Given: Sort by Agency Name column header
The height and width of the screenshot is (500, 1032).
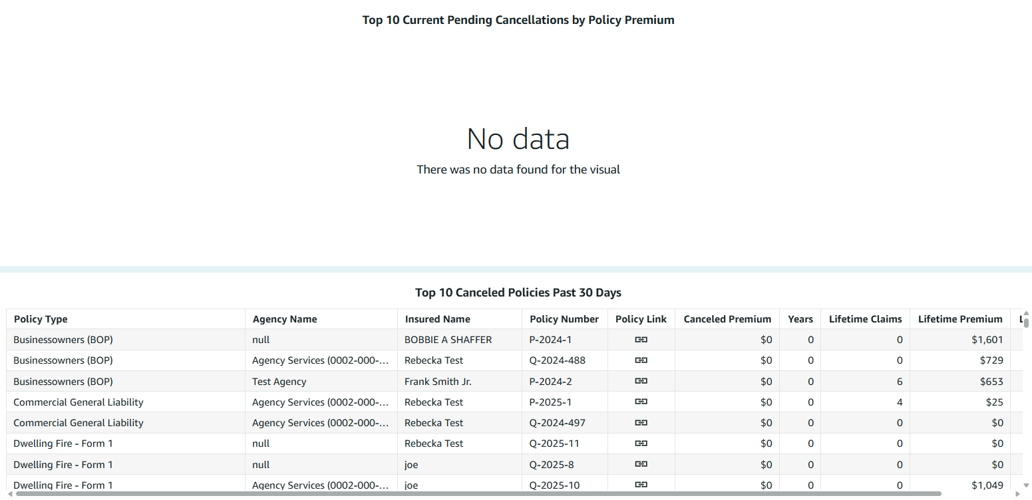Looking at the screenshot, I should (285, 319).
